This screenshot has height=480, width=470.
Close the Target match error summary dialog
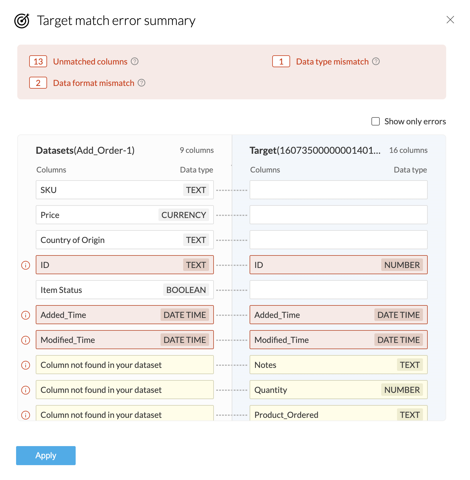(450, 20)
